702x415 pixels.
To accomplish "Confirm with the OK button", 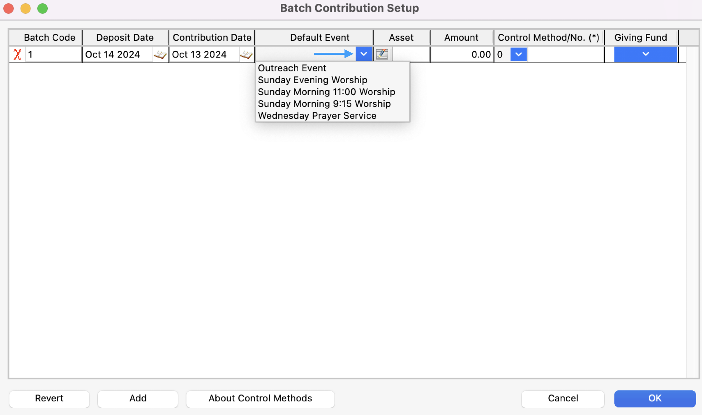I will [654, 399].
